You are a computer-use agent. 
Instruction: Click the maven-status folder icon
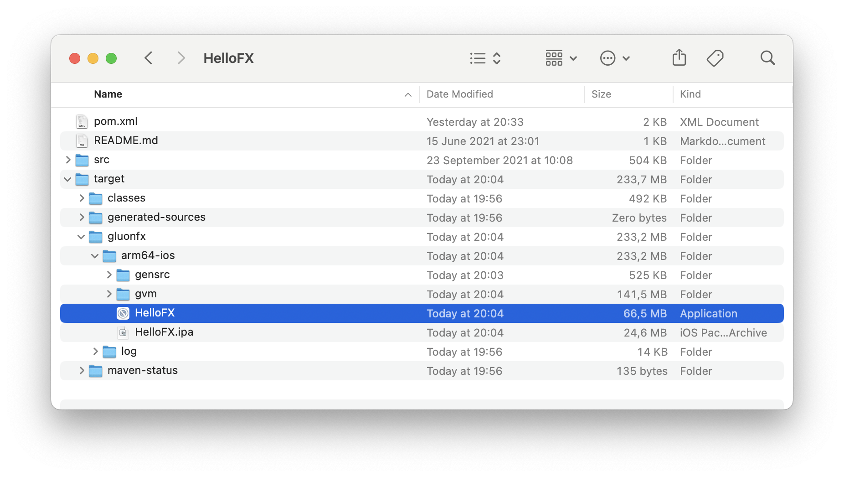tap(96, 371)
